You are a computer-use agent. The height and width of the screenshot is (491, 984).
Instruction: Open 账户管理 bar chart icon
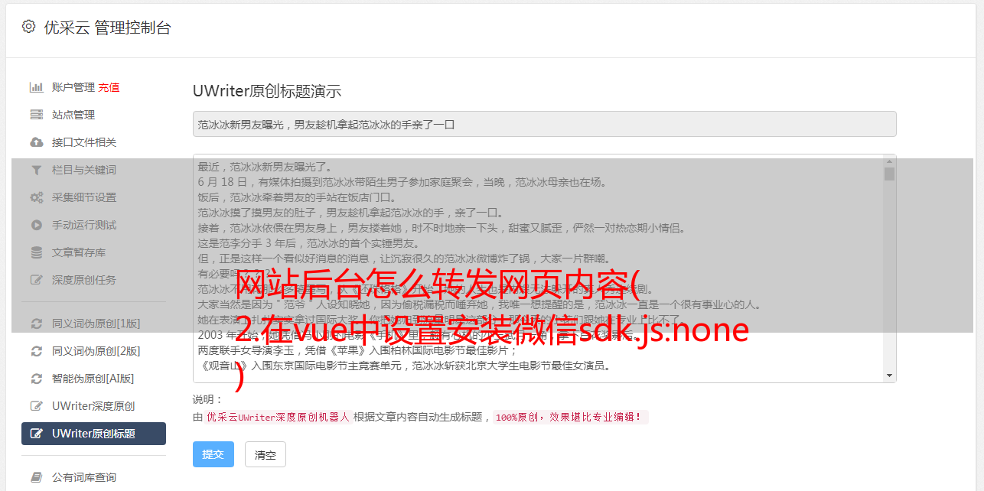(36, 87)
